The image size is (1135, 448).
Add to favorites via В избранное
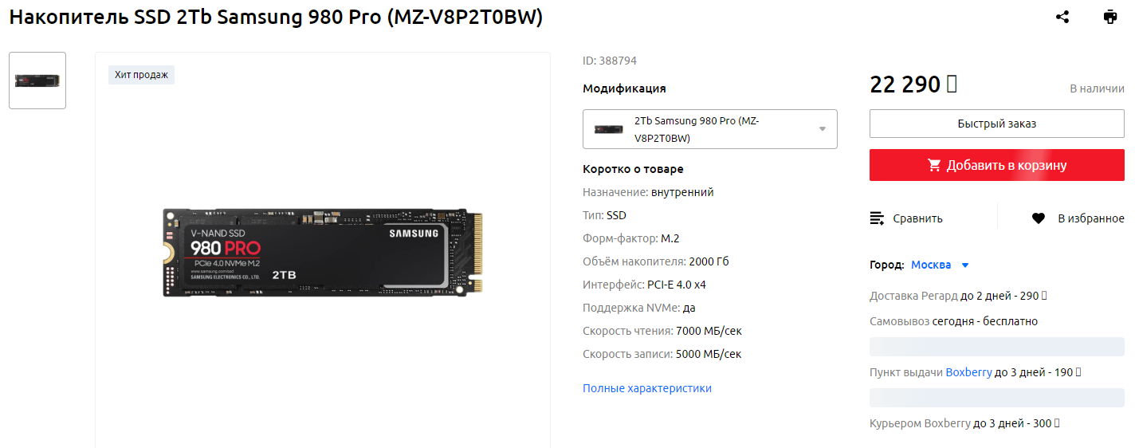[1091, 218]
